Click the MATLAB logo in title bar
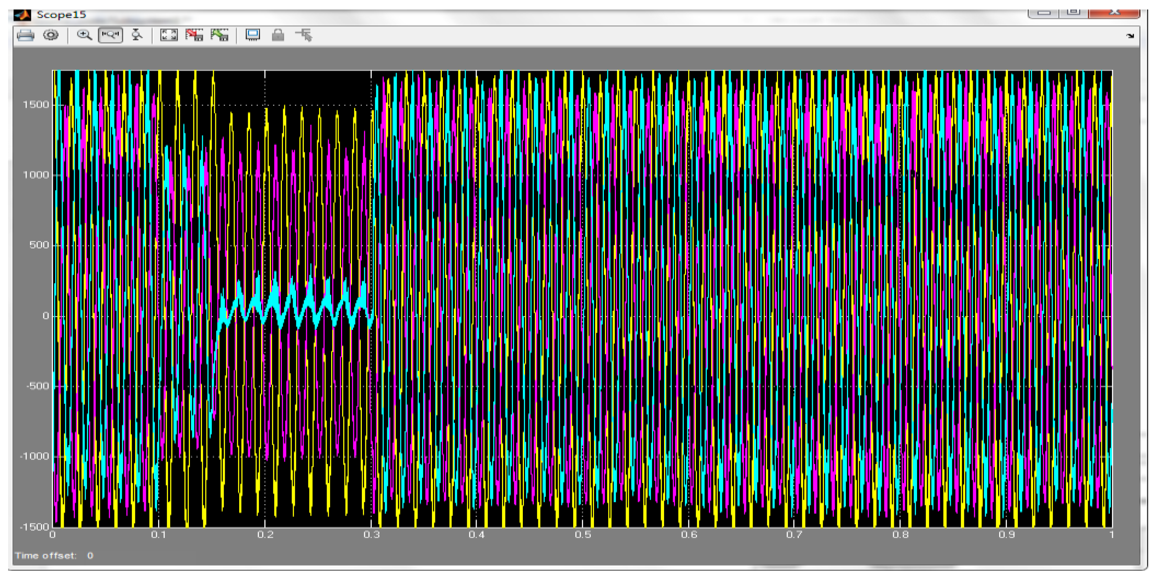Viewport: 1157px width, 581px height. (22, 15)
